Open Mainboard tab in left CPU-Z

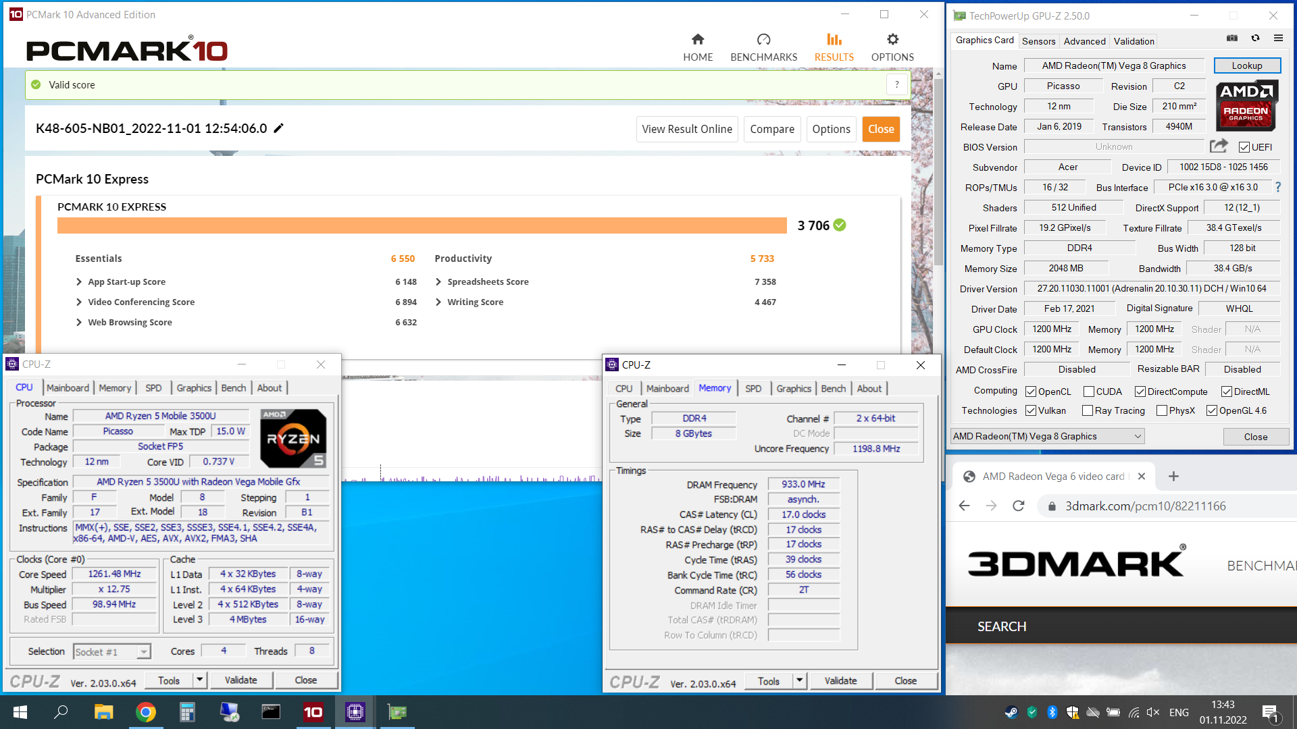[x=68, y=387]
